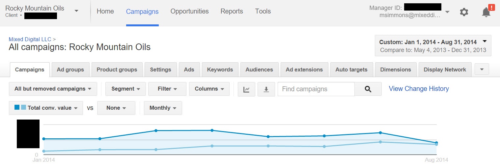
Task: Click the search magnifier button
Action: pos(368,89)
